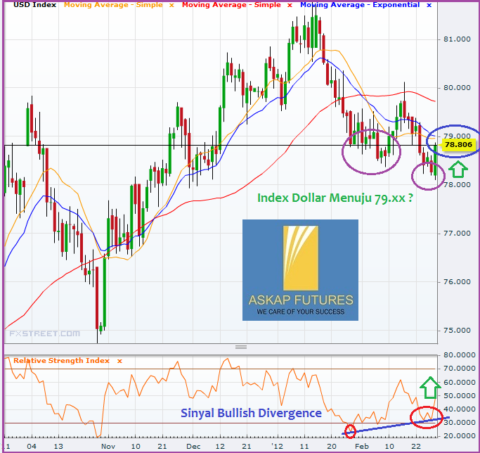
Task: Click the small red circle on RSI low
Action: pyautogui.click(x=351, y=430)
